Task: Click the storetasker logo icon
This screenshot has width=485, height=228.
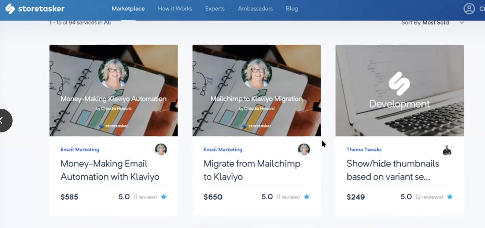Action: (10, 9)
